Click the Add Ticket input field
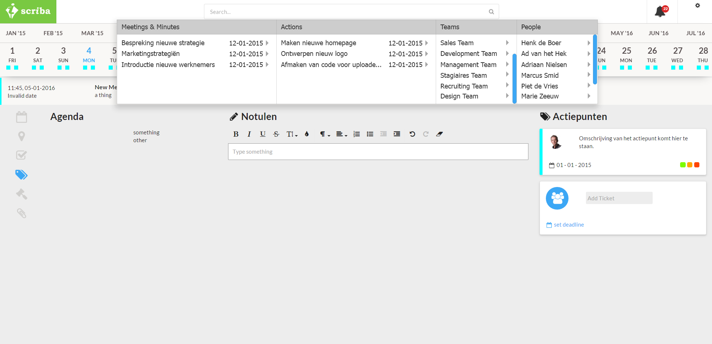Screen dimensions: 712x344 coord(619,198)
